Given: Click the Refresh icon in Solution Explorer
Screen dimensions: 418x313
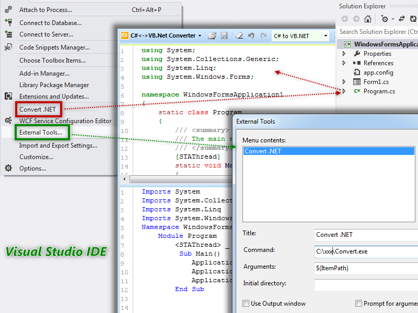Looking at the screenshot, I should (413, 19).
